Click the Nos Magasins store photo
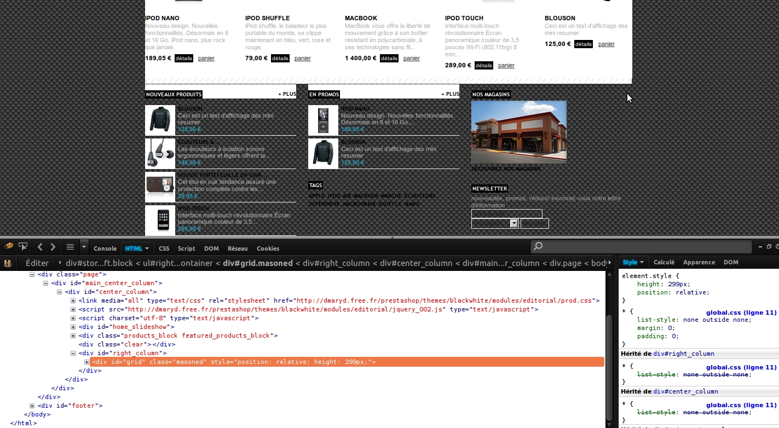 pos(519,132)
